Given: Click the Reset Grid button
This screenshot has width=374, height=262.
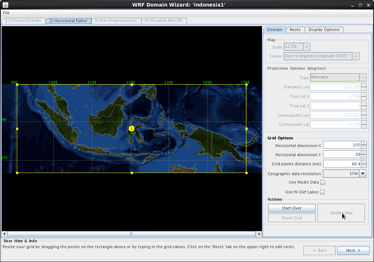Looking at the screenshot, I should 292,218.
